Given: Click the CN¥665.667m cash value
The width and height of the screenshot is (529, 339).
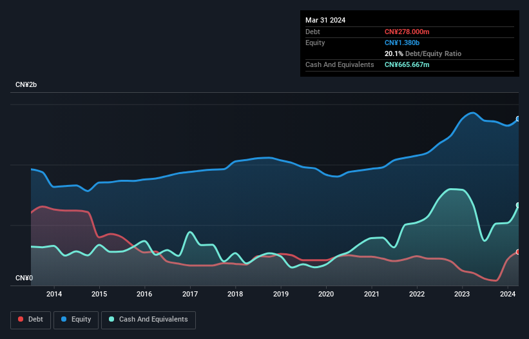Looking at the screenshot, I should pos(407,64).
